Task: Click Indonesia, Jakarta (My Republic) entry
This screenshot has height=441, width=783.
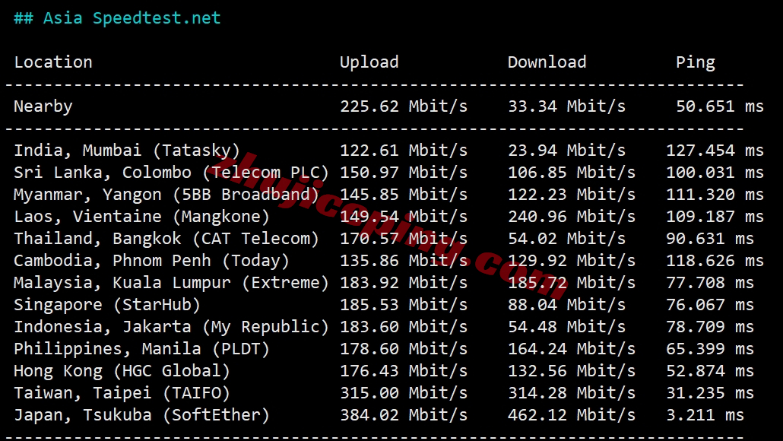Action: (171, 327)
